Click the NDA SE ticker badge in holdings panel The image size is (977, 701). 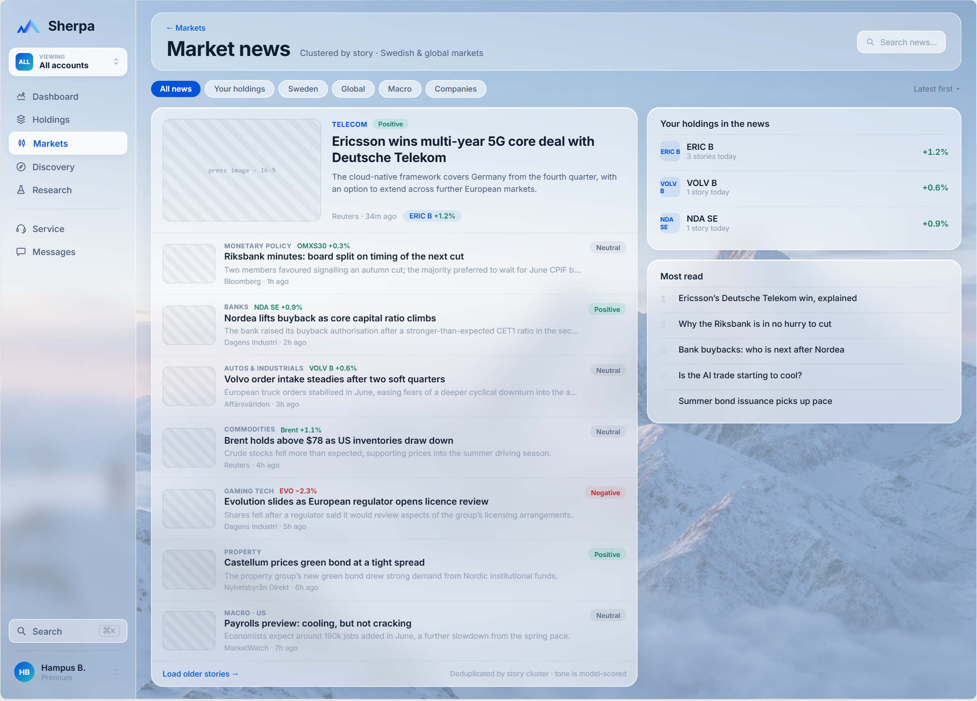(x=670, y=223)
